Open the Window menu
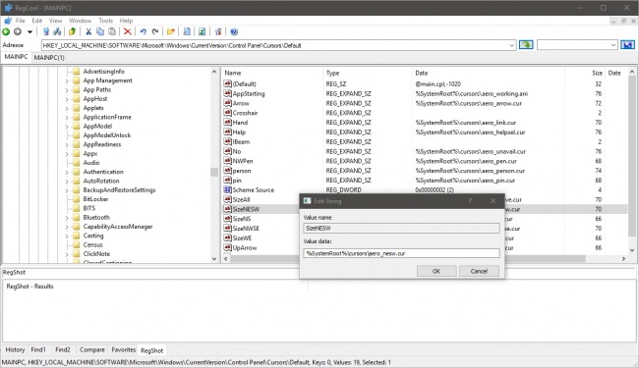 pyautogui.click(x=80, y=21)
